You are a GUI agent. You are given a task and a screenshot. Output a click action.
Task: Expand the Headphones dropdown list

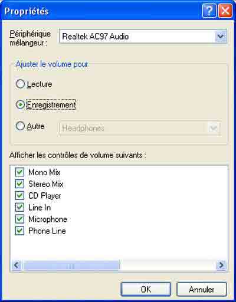213,128
